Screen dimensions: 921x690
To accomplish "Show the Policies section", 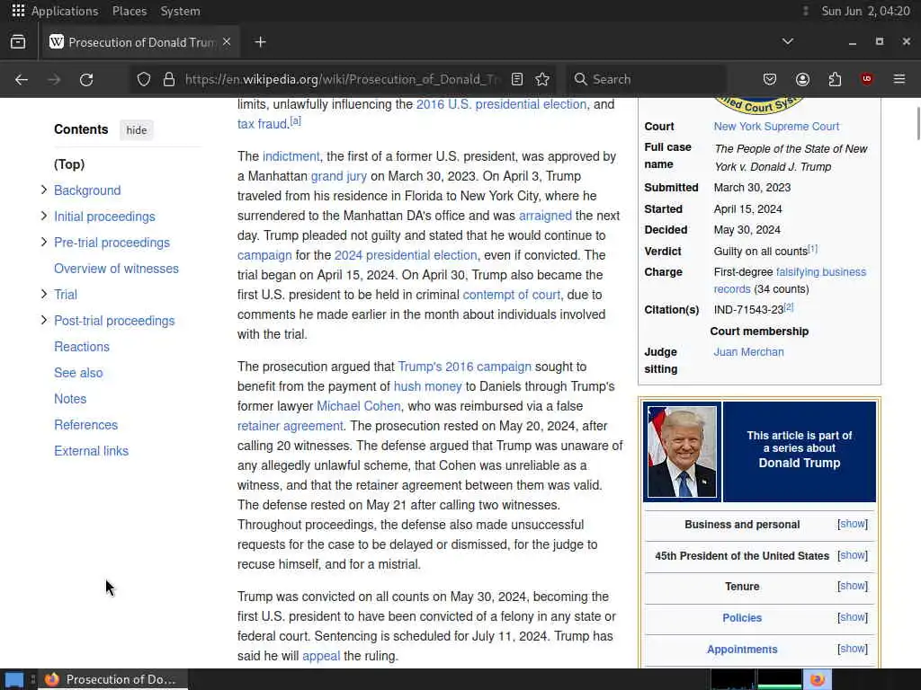I will 853,617.
